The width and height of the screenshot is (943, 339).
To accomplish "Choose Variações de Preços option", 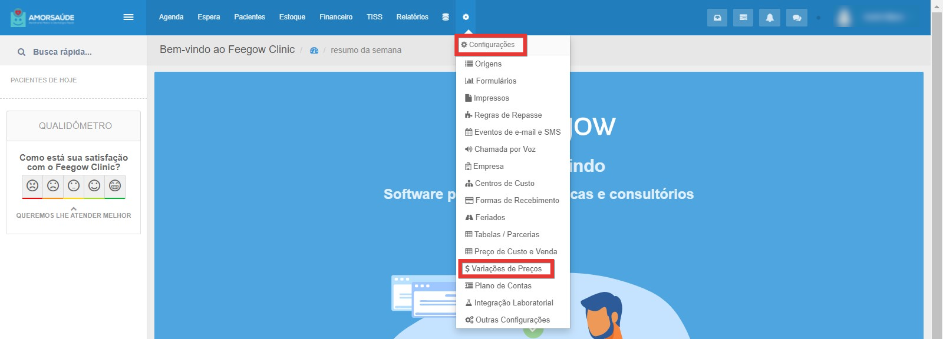I will pos(513,268).
